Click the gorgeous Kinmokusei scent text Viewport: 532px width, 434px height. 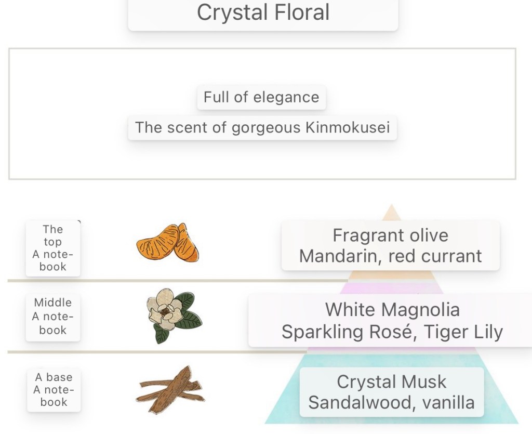[262, 127]
